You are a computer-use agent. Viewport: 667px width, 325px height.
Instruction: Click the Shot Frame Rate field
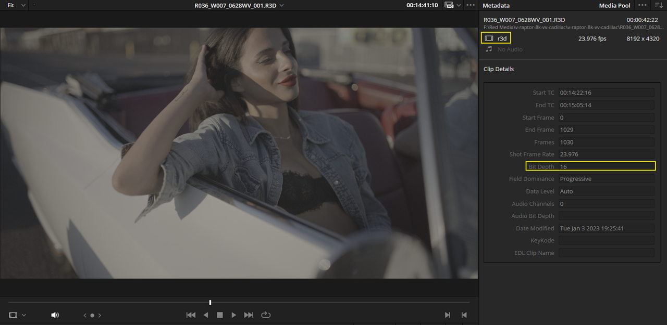606,154
